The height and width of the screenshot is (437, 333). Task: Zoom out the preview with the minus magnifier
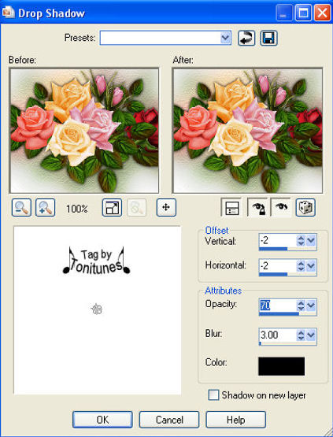coord(21,208)
